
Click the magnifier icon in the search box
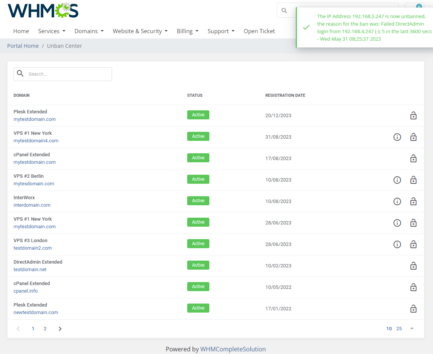(20, 73)
